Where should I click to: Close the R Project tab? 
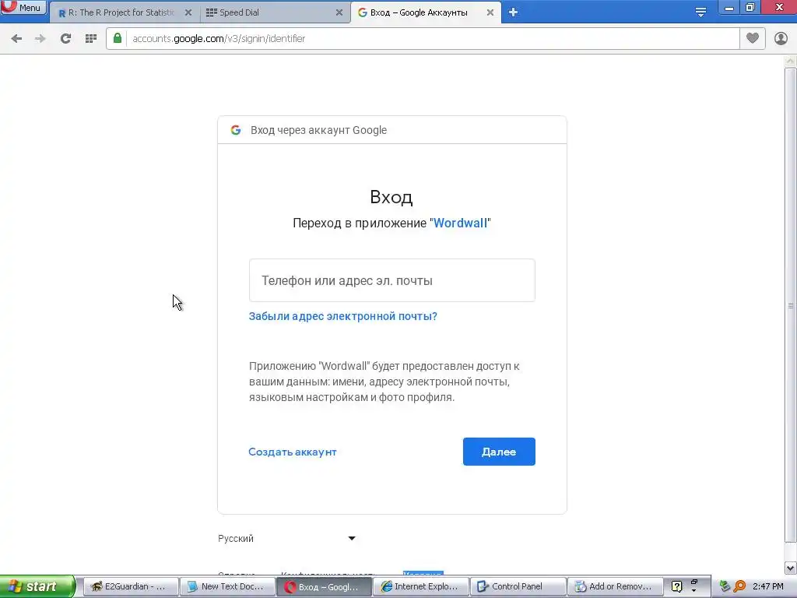(x=188, y=12)
